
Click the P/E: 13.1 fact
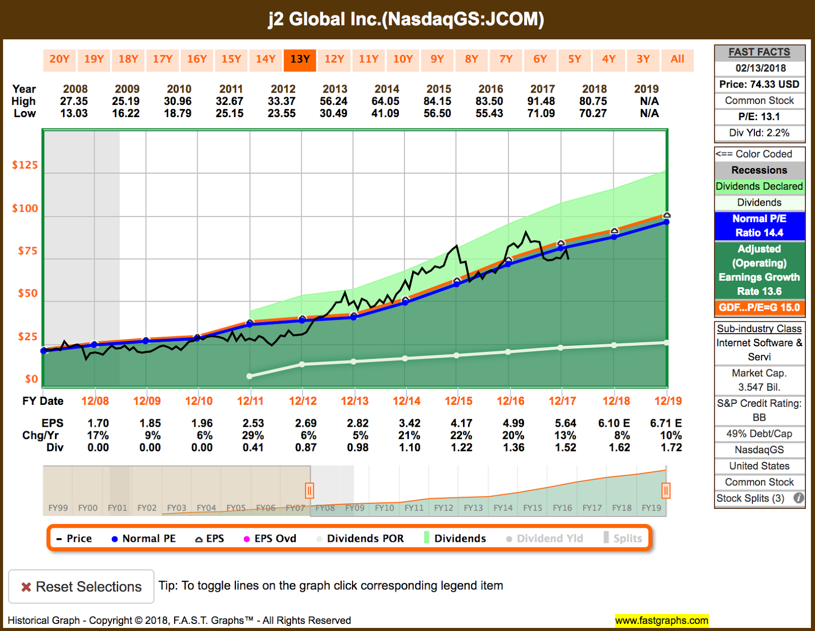[759, 117]
